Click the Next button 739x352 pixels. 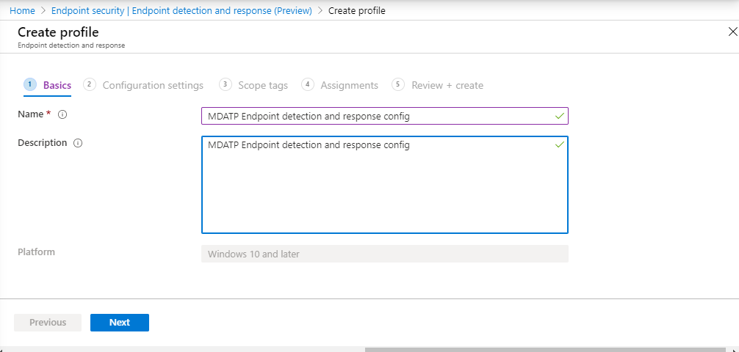120,323
